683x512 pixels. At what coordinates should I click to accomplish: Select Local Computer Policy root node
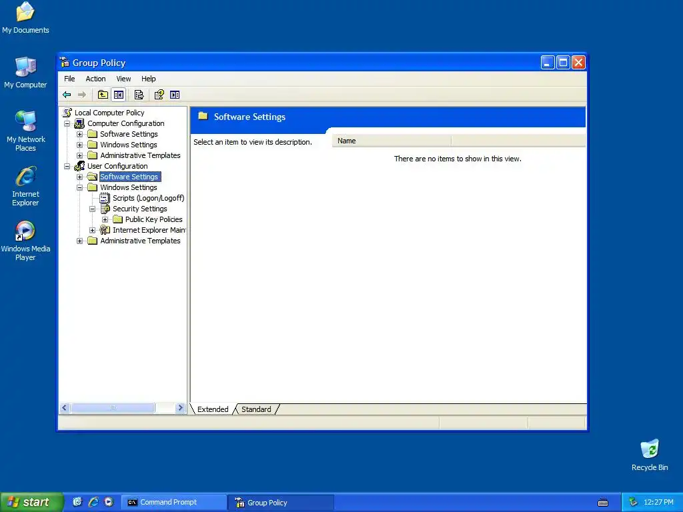109,113
